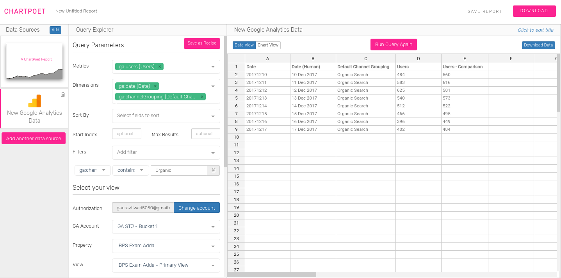The width and height of the screenshot is (561, 278).
Task: Click cell with 12 Dec 2017
Action: [x=313, y=90]
